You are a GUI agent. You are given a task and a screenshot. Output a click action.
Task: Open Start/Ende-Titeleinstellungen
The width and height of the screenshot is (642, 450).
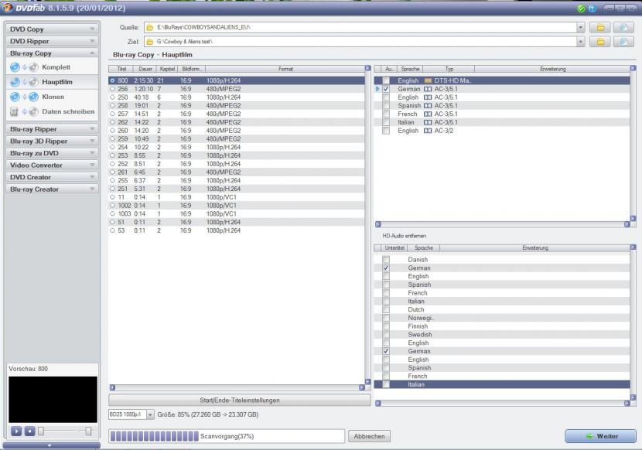tap(240, 400)
